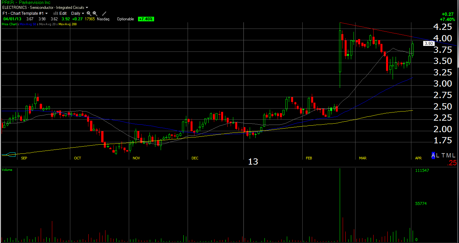Click the APR month label on time axis
The image size is (459, 243).
(x=418, y=158)
